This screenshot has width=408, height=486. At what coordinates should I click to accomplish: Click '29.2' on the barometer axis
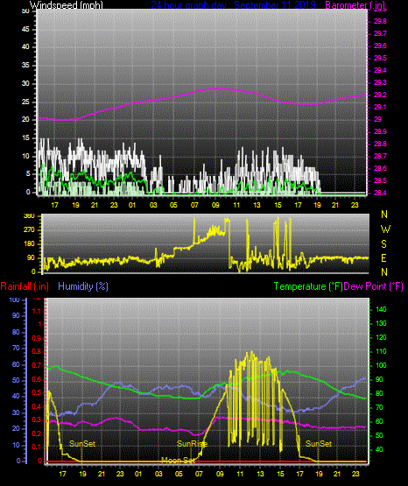pos(380,95)
